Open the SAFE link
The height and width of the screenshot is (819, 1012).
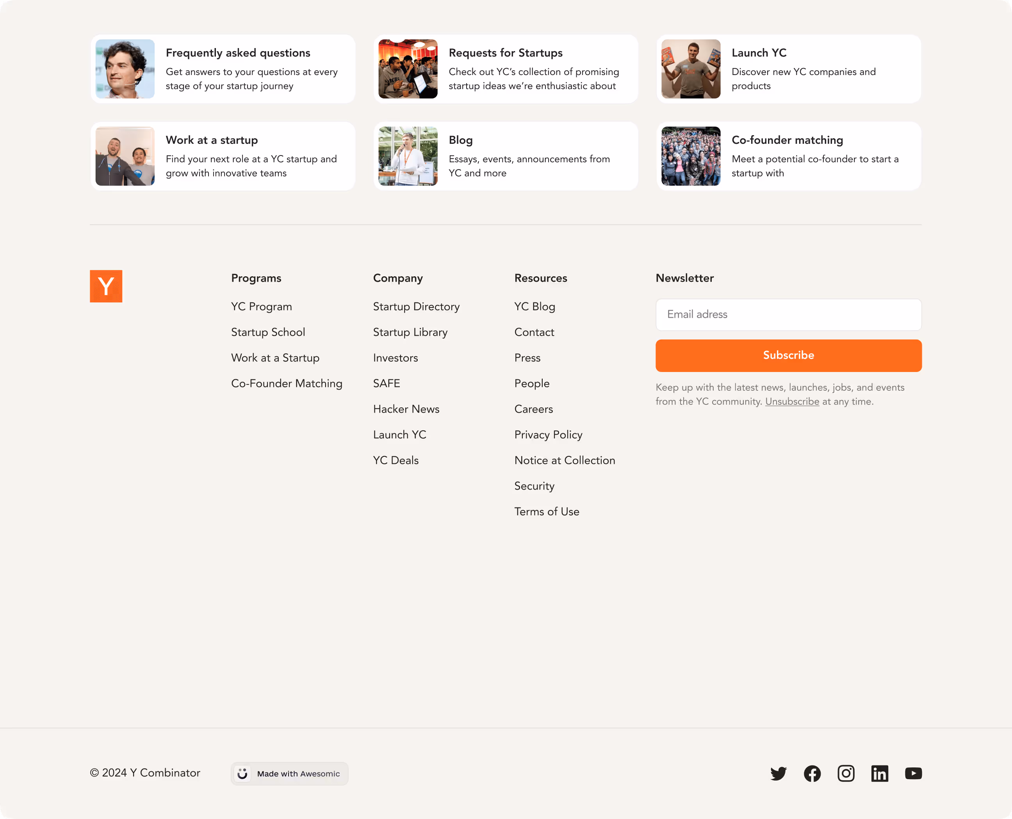(x=387, y=384)
